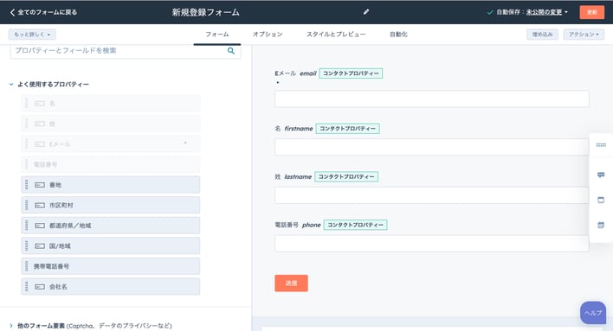613x331 pixels.
Task: Click the greyed-out Eメール property field icon
Action: click(40, 144)
